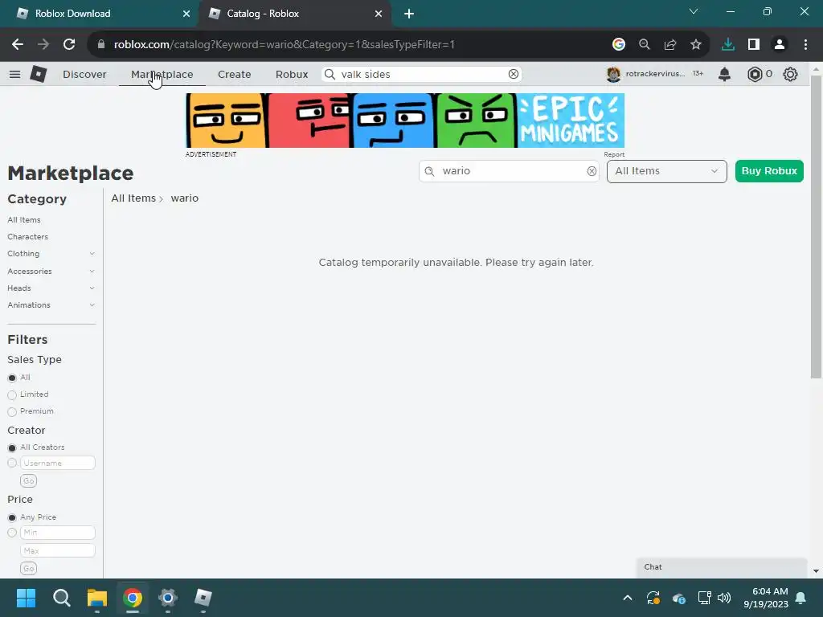The width and height of the screenshot is (823, 617).
Task: Click the top search magnifier icon
Action: click(x=330, y=74)
